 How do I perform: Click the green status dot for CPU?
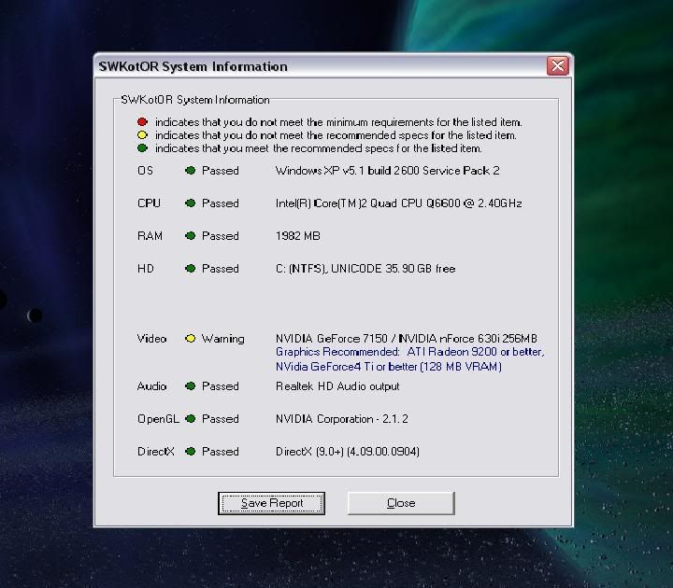click(x=190, y=203)
